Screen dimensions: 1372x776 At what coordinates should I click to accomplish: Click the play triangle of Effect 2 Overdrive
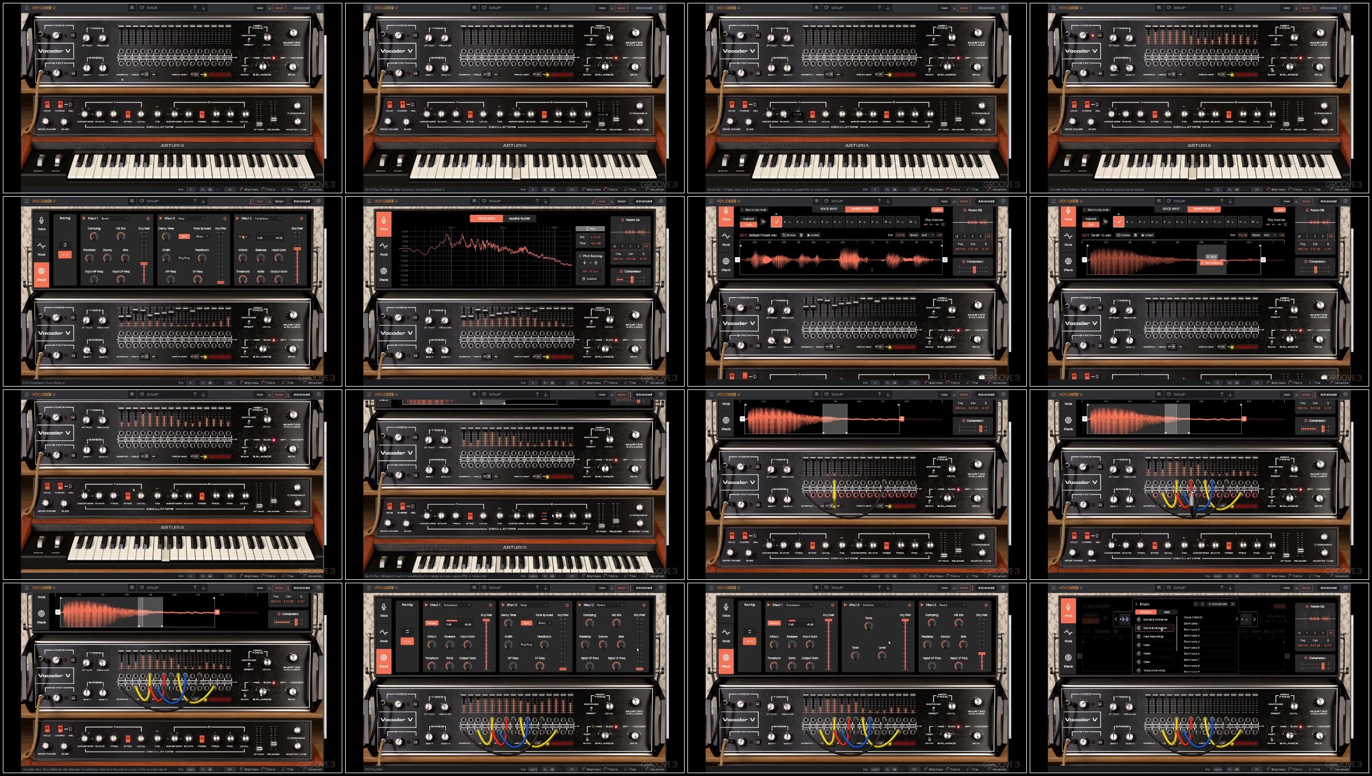[845, 605]
